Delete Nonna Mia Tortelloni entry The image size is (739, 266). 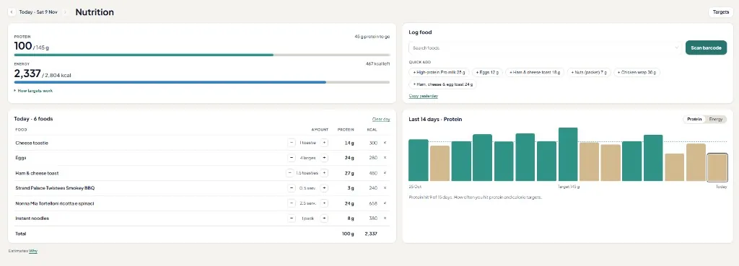[385, 203]
